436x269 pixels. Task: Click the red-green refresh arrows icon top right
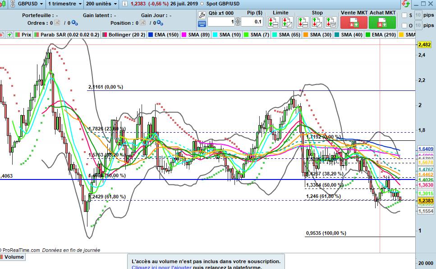click(406, 4)
